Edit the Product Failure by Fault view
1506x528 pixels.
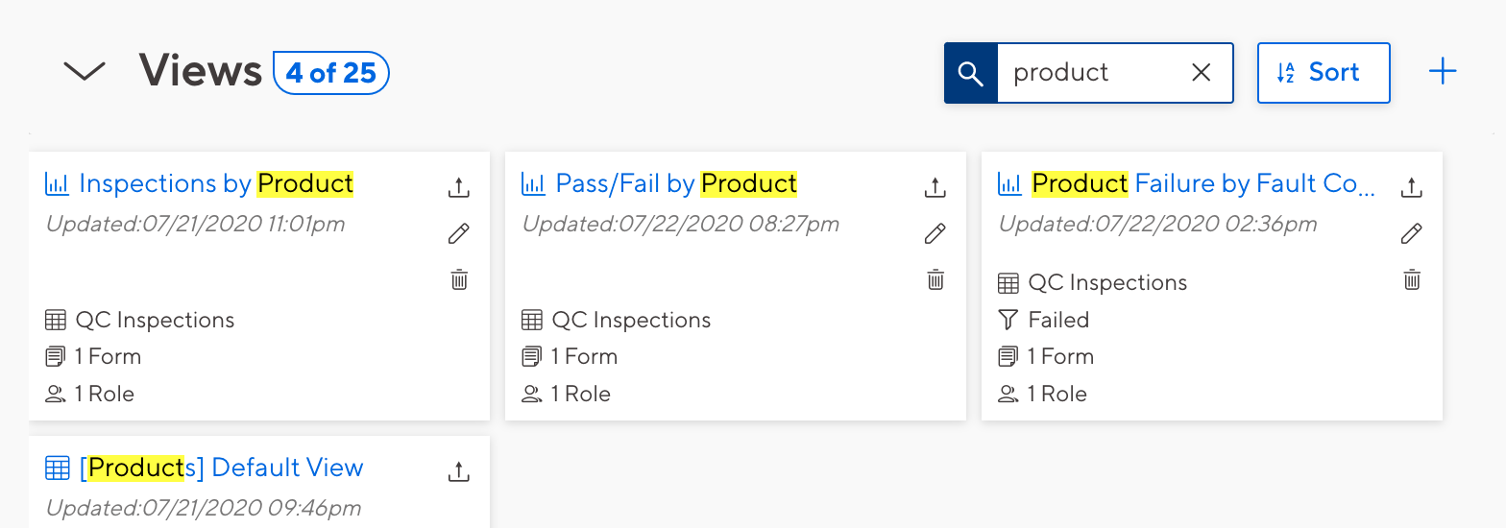tap(1411, 233)
